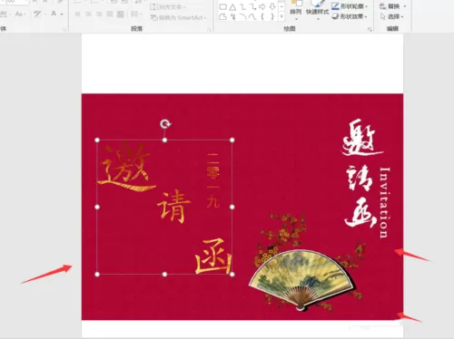Click the right-middle sizing handle of text box
Screen dimensions: 454x339
232,207
